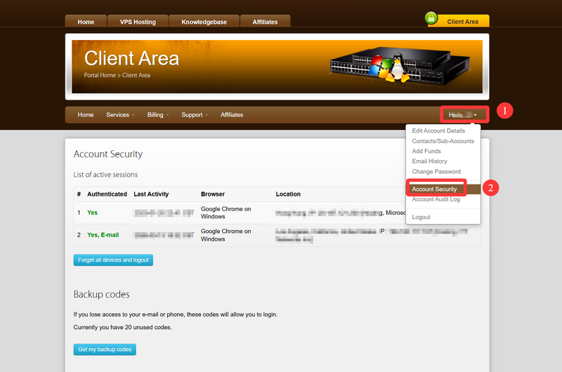Click the green padlock icon
The image size is (562, 372).
pyautogui.click(x=432, y=18)
